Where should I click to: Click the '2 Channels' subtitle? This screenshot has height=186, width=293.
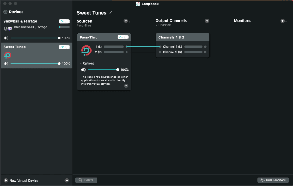point(163,25)
